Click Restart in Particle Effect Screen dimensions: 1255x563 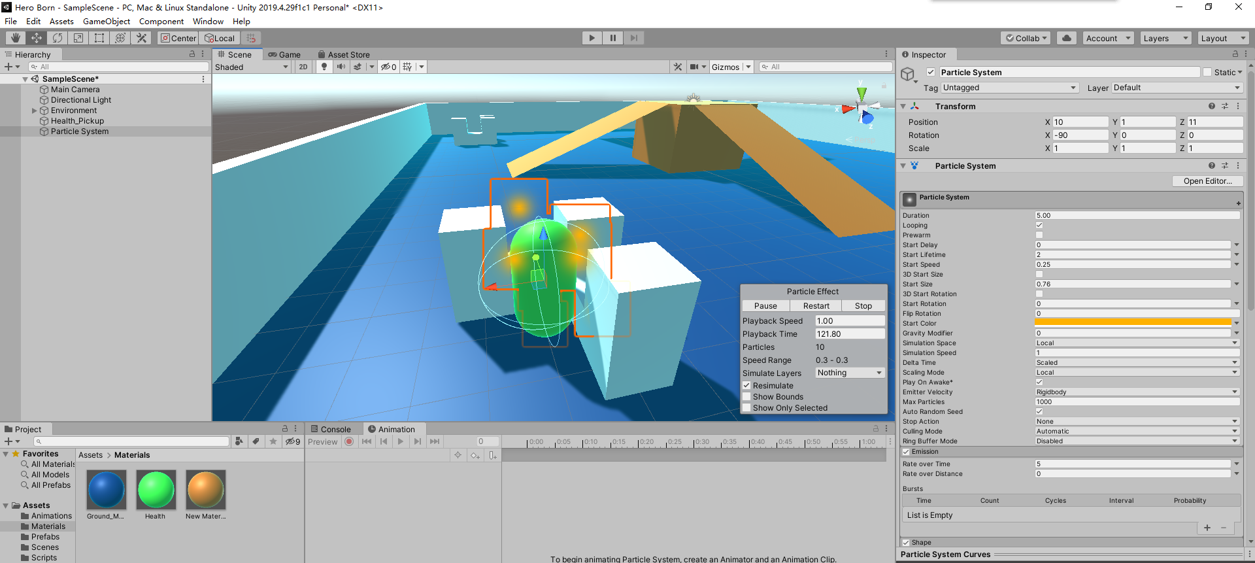point(816,305)
